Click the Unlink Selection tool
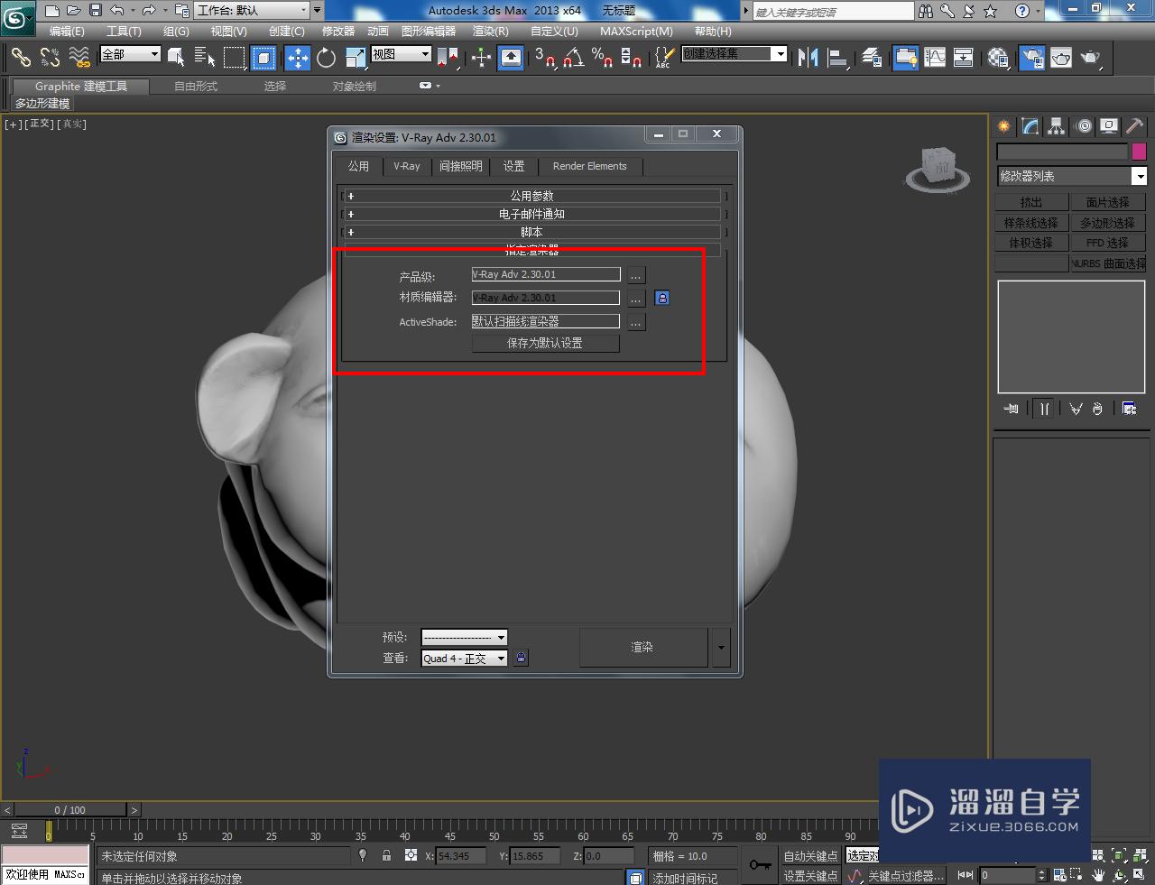1155x885 pixels. pyautogui.click(x=50, y=58)
